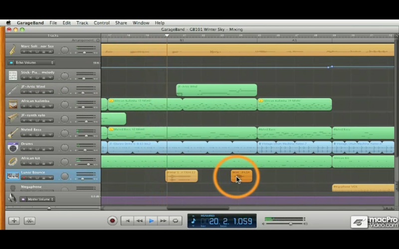
Task: Click the Marc Soli Sax saxophone track icon
Action: (12, 49)
